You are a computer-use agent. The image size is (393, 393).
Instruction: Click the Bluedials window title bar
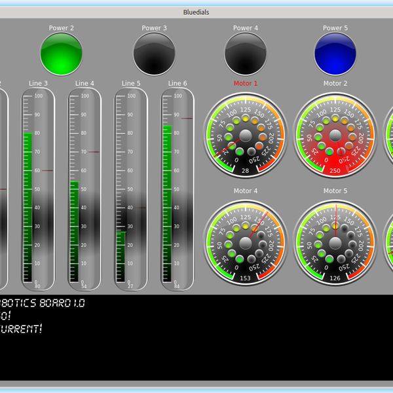tap(196, 12)
